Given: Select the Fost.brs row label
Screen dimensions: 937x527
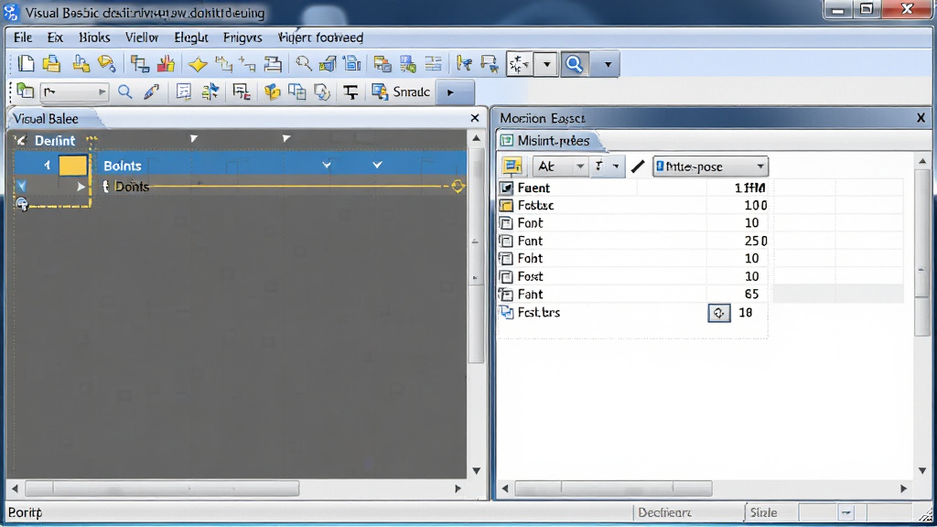Looking at the screenshot, I should (538, 313).
